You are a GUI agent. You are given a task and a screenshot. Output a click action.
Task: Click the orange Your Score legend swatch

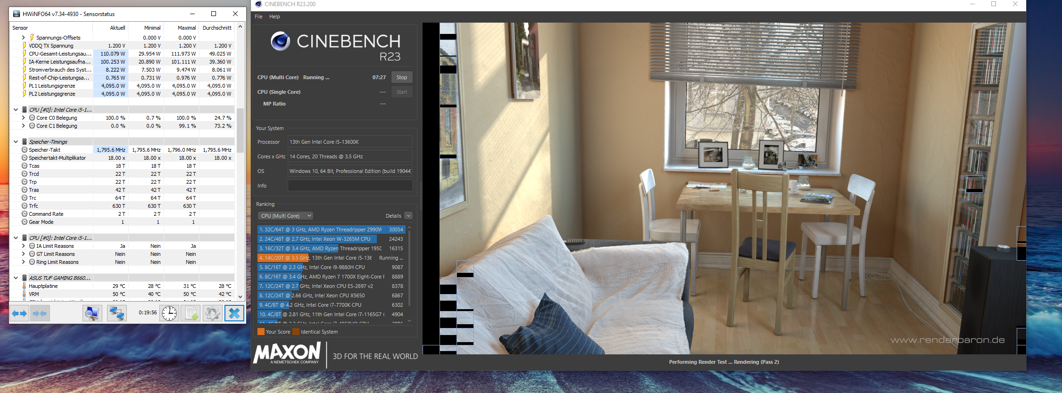tap(261, 332)
